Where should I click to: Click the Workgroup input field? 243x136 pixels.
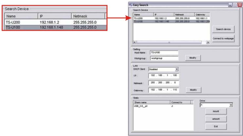tap(164, 58)
